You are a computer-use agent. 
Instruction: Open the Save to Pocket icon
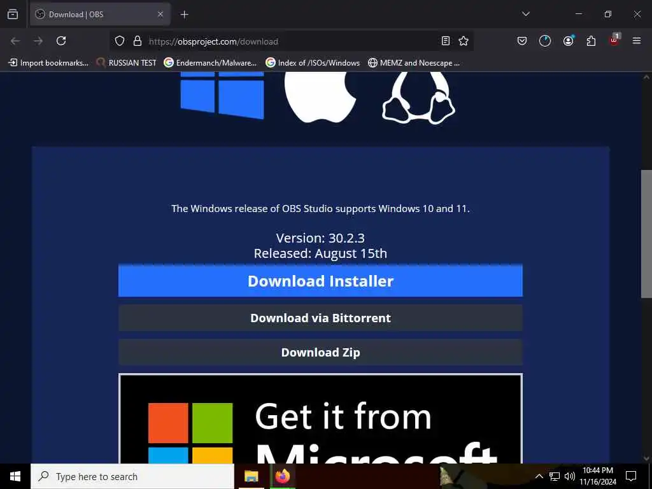[x=522, y=41]
